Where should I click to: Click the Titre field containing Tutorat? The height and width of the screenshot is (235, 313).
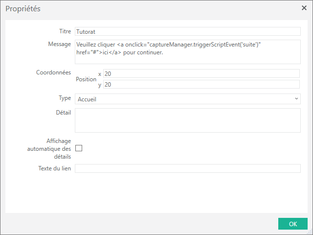coord(187,31)
